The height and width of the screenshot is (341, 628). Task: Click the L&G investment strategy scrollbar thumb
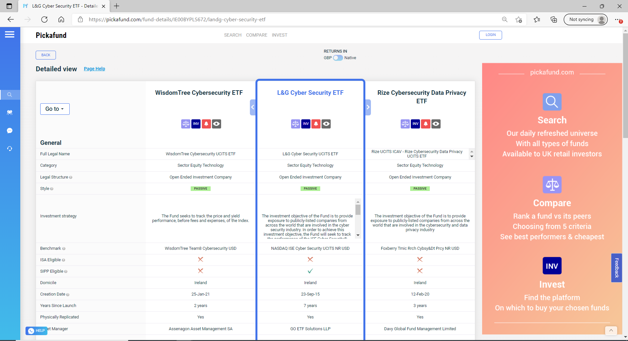click(358, 210)
